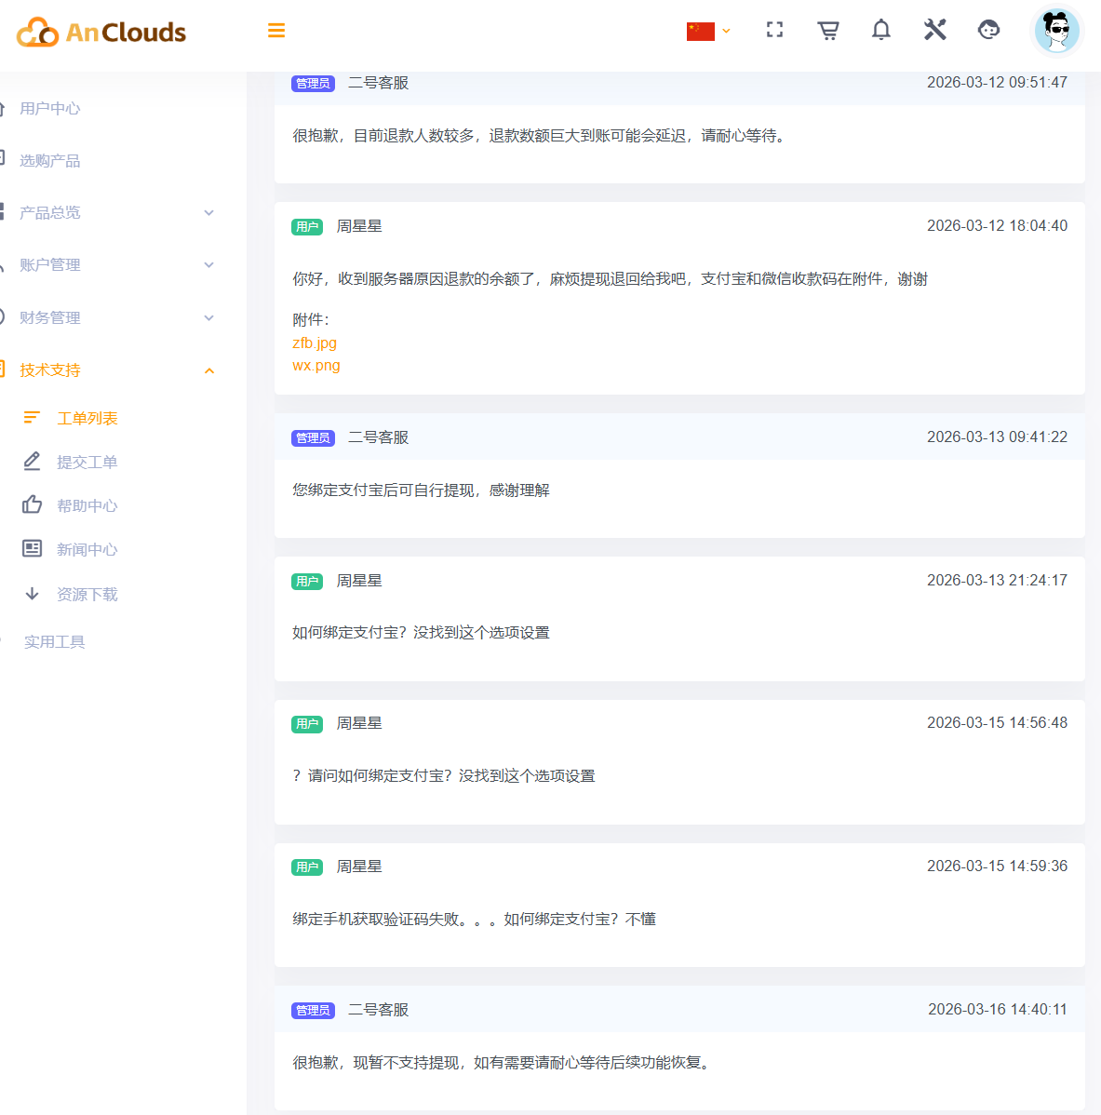The height and width of the screenshot is (1115, 1101).
Task: Click 周星星 name on 14:59:36 message
Action: tap(359, 866)
